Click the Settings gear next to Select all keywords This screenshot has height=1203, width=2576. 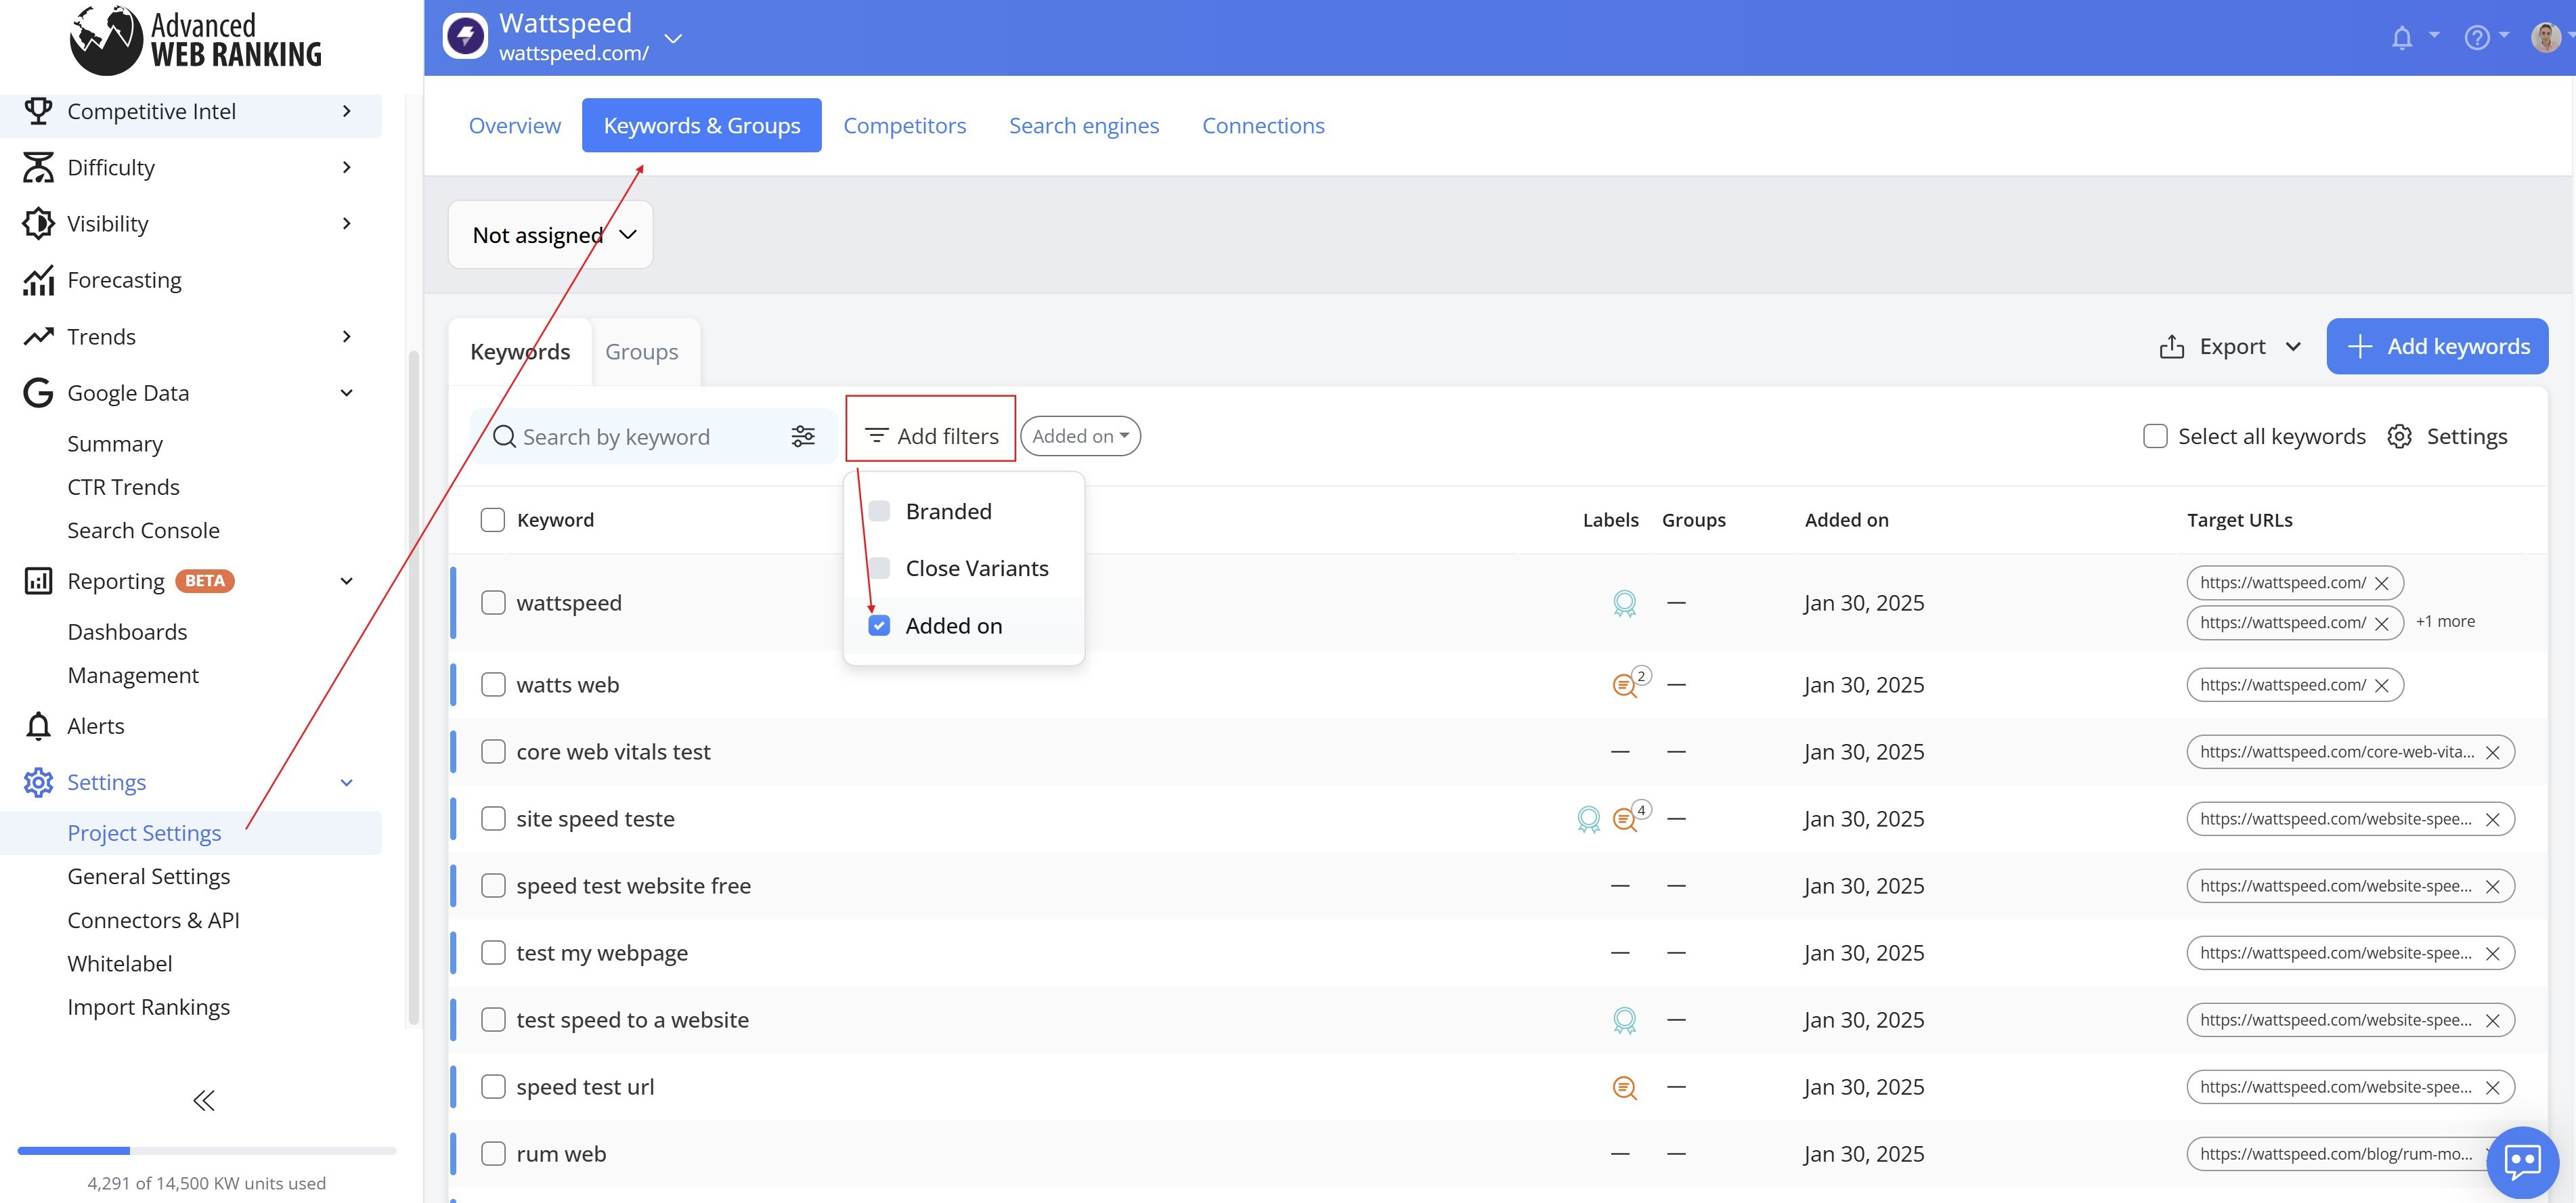[x=2399, y=436]
